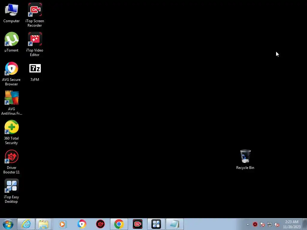Select the iTop Screen Recorder desktop shortcut
Viewport: 307px width, 230px height.
[35, 15]
